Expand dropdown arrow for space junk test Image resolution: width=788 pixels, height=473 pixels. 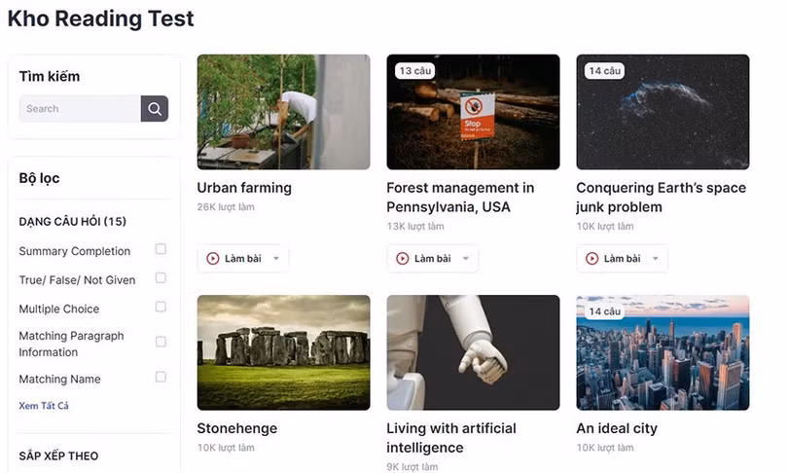pyautogui.click(x=656, y=258)
